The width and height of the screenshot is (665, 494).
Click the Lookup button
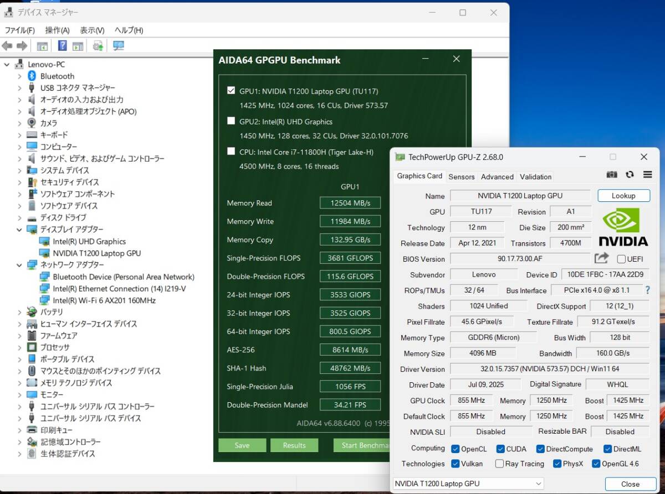coord(623,196)
